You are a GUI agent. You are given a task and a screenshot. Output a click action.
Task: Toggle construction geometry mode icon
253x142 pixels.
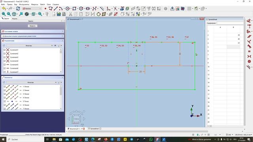[102, 9]
